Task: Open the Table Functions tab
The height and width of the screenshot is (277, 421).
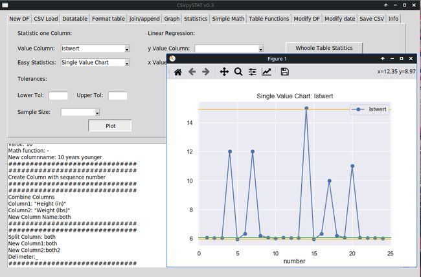Action: (x=269, y=19)
